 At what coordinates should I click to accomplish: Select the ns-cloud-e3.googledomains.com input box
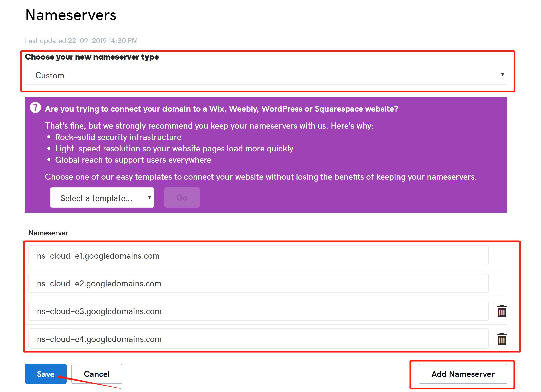[x=258, y=311]
